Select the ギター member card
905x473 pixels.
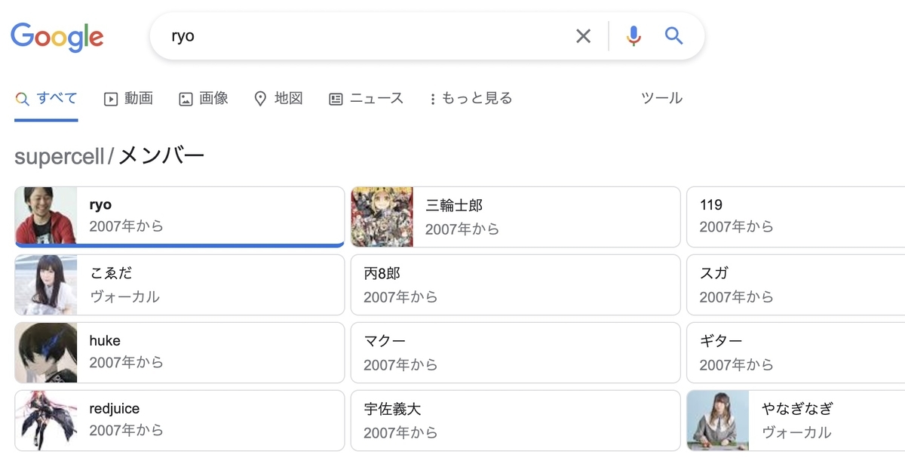tap(796, 352)
